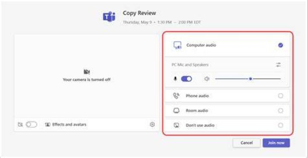Click the Cancel button
The height and width of the screenshot is (158, 307).
[246, 143]
